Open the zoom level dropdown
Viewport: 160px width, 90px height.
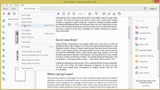(84, 14)
